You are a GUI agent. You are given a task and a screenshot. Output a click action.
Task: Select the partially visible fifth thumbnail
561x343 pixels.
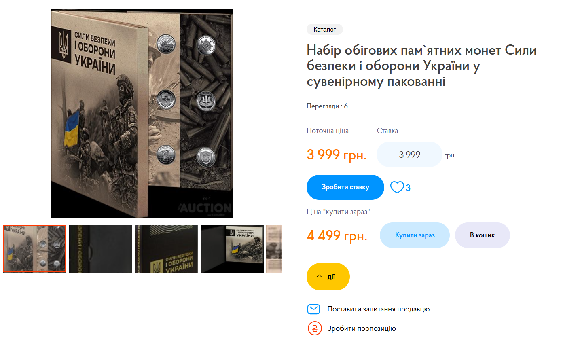(274, 249)
